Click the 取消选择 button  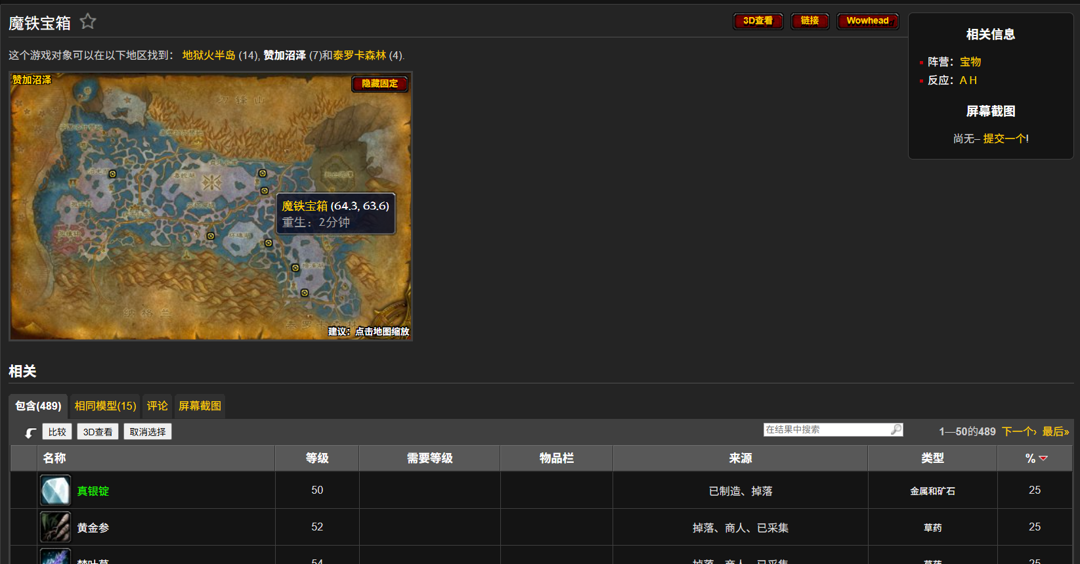coord(148,431)
